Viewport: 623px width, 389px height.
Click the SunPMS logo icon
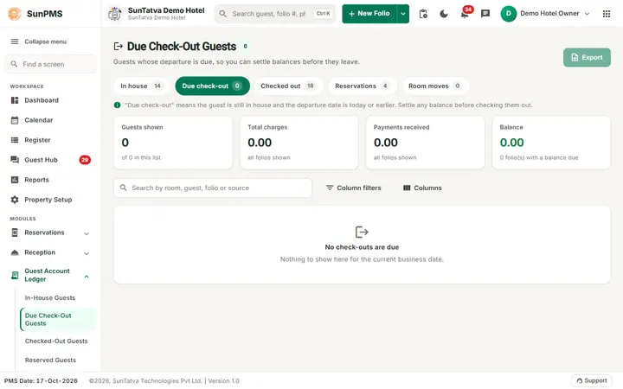(15, 14)
